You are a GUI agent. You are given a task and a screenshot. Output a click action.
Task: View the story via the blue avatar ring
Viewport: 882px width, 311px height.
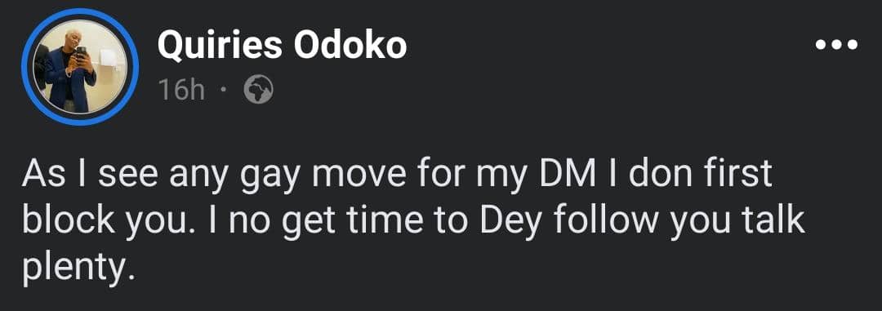(80, 67)
